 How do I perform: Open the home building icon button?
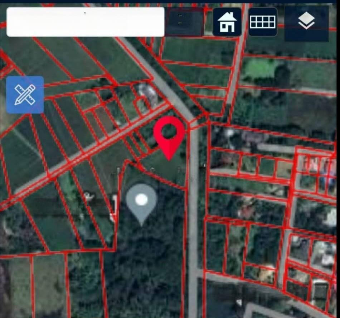point(227,22)
